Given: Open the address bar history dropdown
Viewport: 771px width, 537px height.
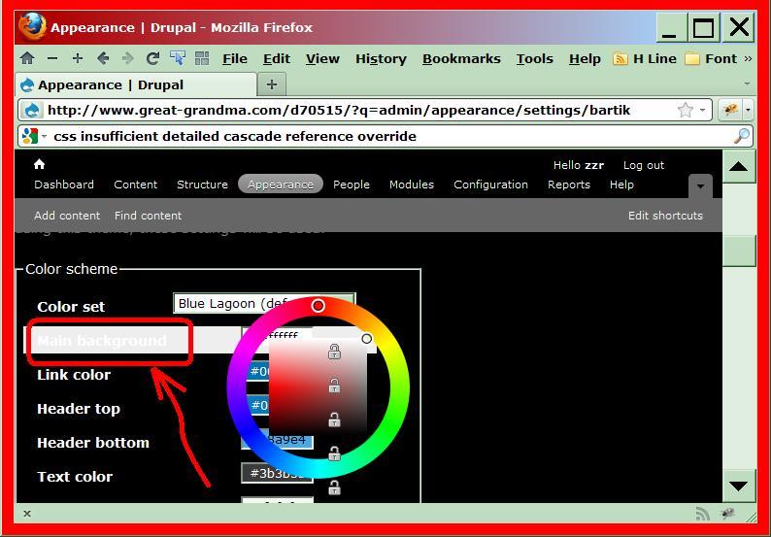Looking at the screenshot, I should [703, 110].
